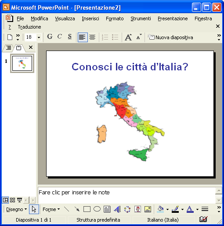Select the Arrow drawing tool

(77, 209)
